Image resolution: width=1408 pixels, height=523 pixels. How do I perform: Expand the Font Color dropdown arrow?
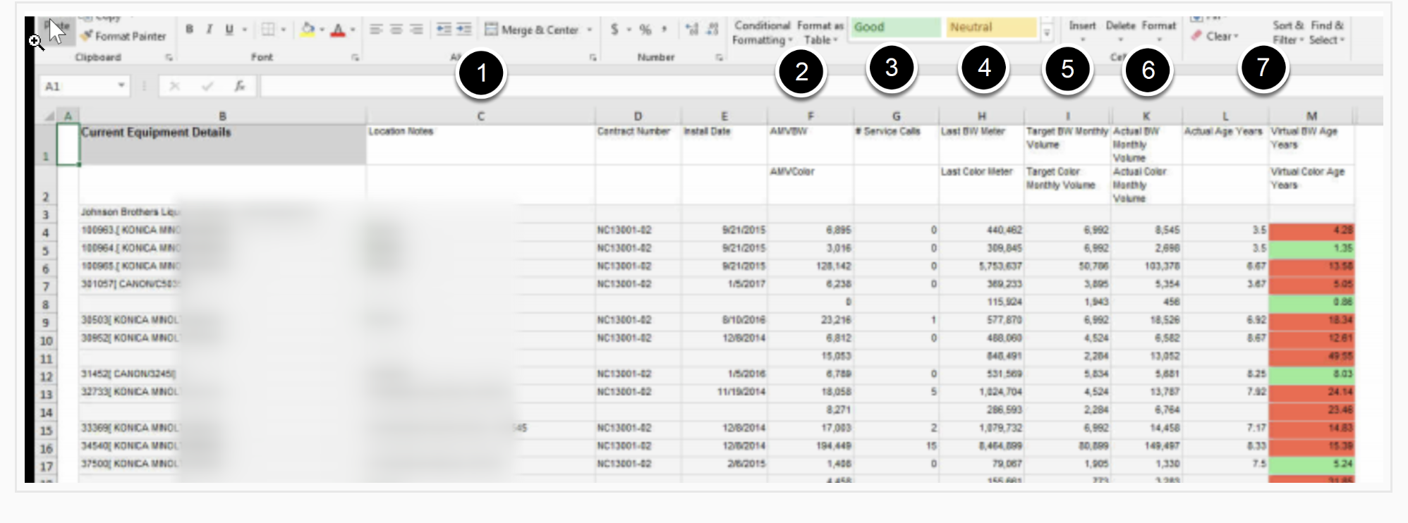(x=352, y=30)
